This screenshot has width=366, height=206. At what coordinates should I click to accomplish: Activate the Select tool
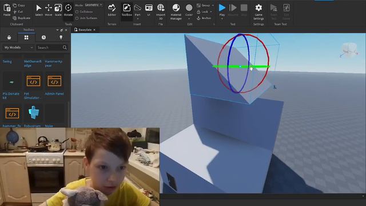[39, 10]
